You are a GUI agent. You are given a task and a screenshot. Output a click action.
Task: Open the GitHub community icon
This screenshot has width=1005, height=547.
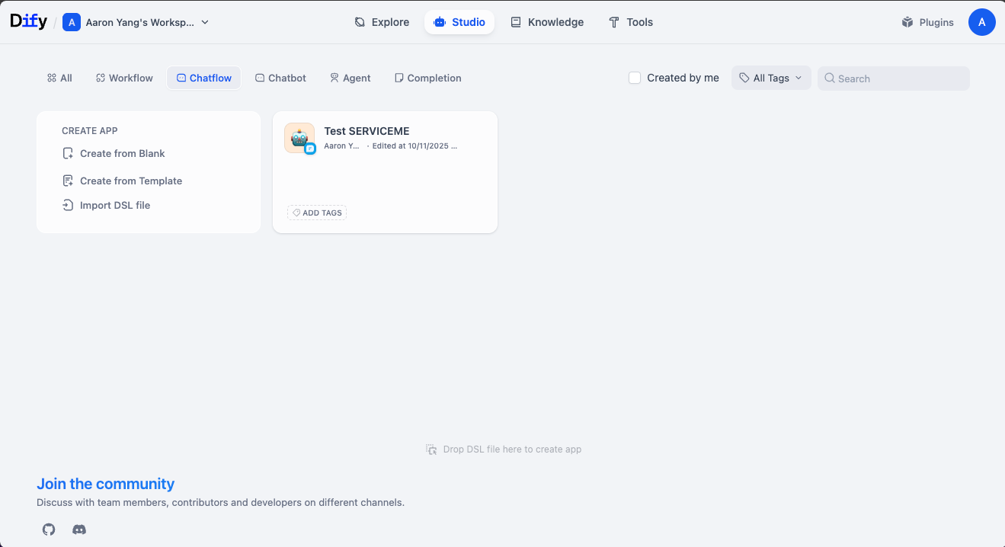49,529
